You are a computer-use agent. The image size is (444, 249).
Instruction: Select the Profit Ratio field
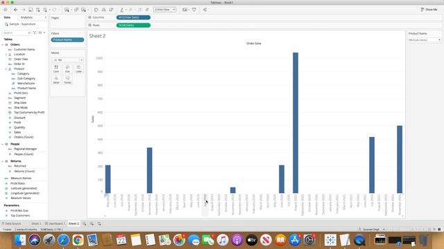pos(17,183)
